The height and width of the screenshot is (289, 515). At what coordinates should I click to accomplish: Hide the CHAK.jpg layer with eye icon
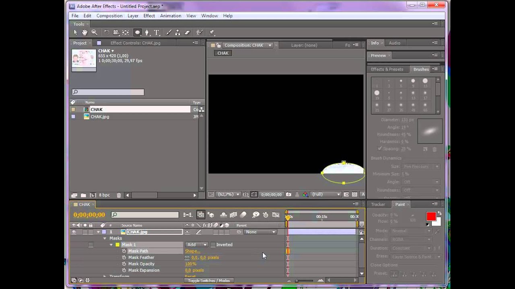(x=74, y=232)
